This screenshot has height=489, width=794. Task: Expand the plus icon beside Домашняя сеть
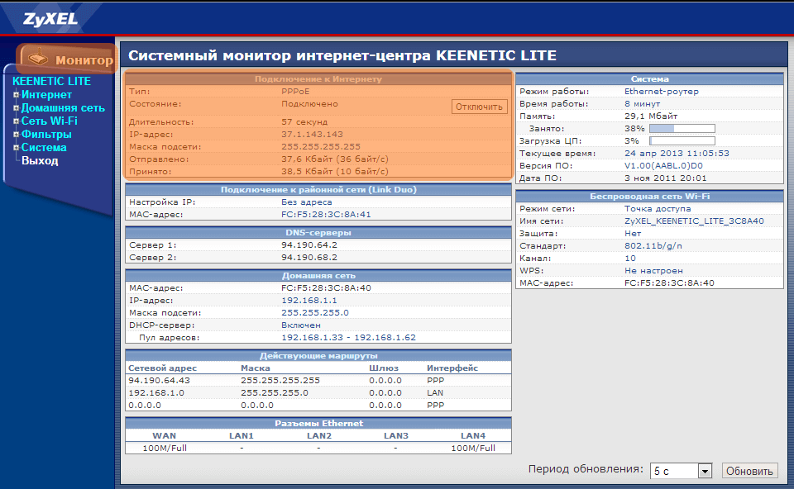tap(16, 108)
